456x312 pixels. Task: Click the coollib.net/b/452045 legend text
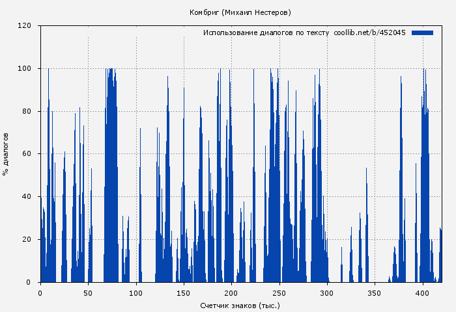click(369, 32)
